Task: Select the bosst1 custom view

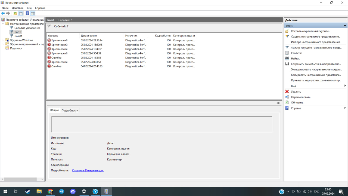Action: (x=18, y=36)
